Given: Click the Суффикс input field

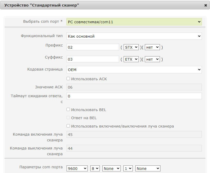Looking at the screenshot, I should 93,59.
